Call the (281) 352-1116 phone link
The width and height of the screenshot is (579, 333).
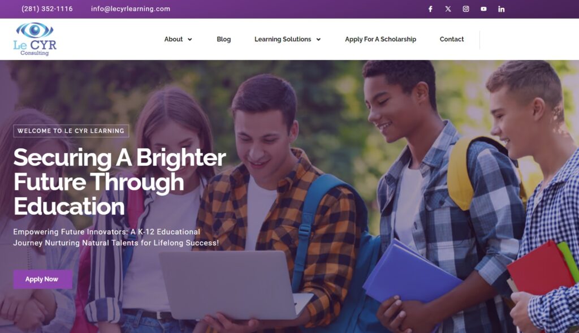click(47, 9)
